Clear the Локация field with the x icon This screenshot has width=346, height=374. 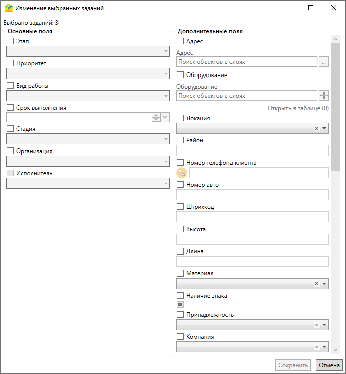316,129
